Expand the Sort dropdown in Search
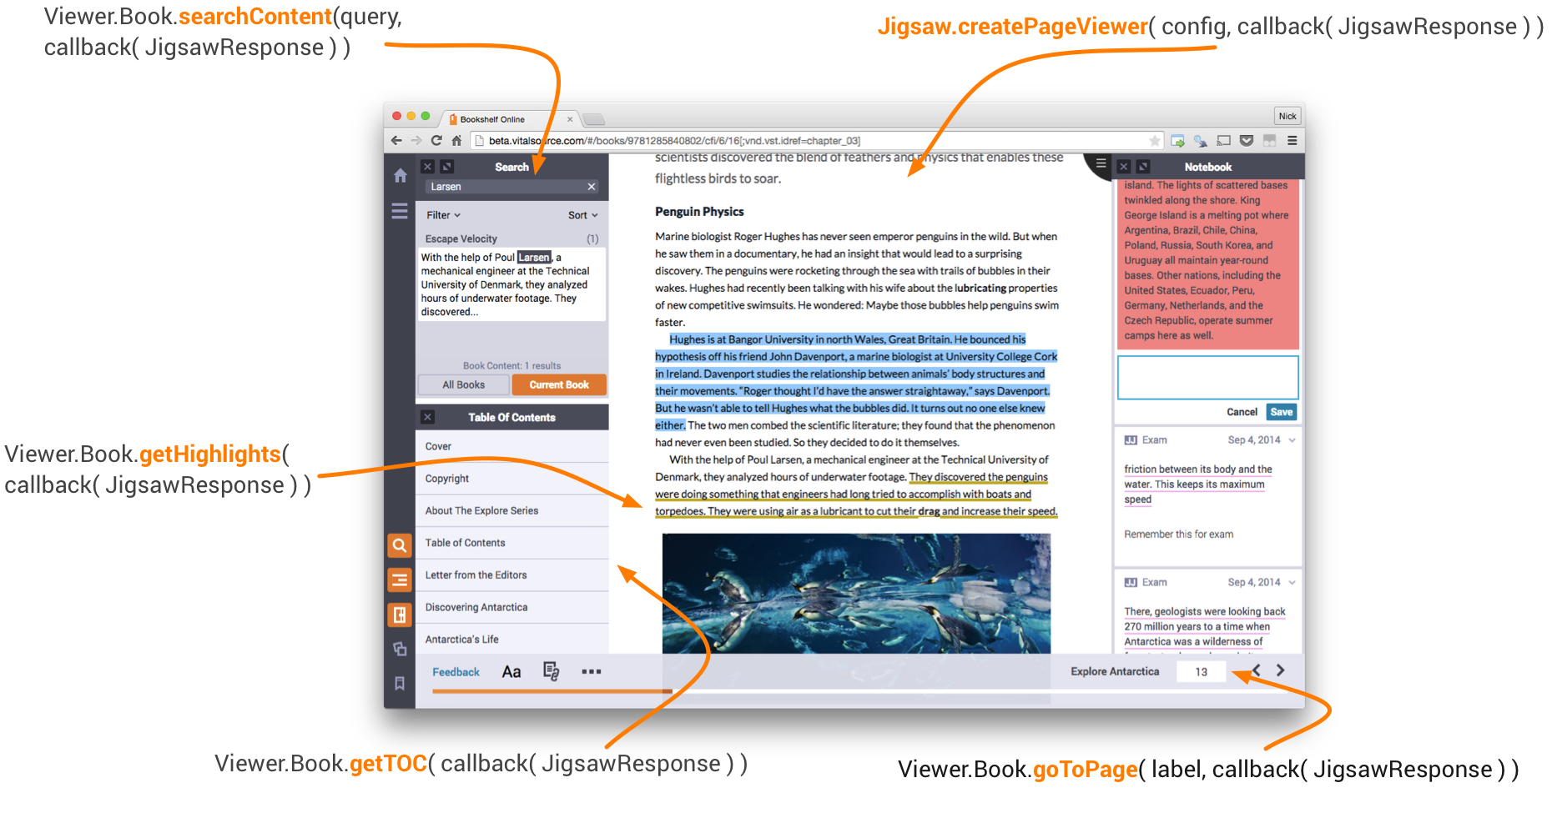 click(x=582, y=215)
